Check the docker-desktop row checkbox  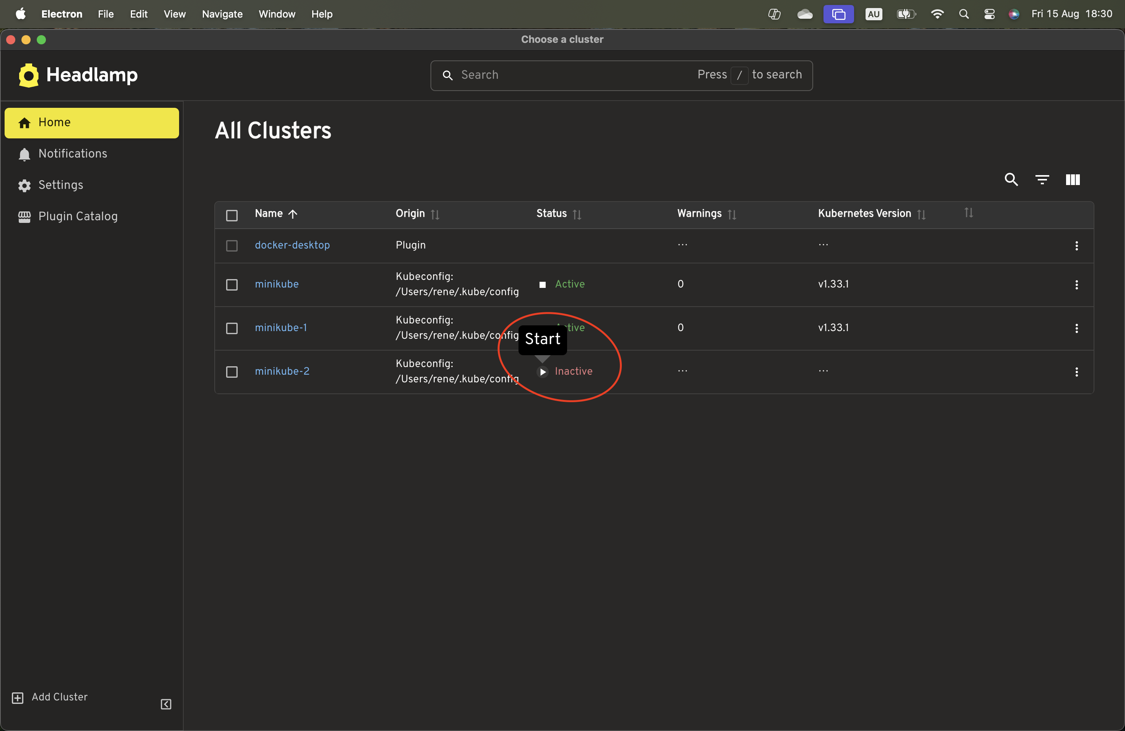[x=232, y=245]
